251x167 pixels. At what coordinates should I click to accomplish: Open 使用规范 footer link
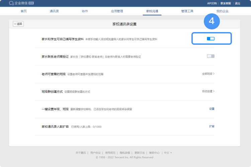pos(110,153)
